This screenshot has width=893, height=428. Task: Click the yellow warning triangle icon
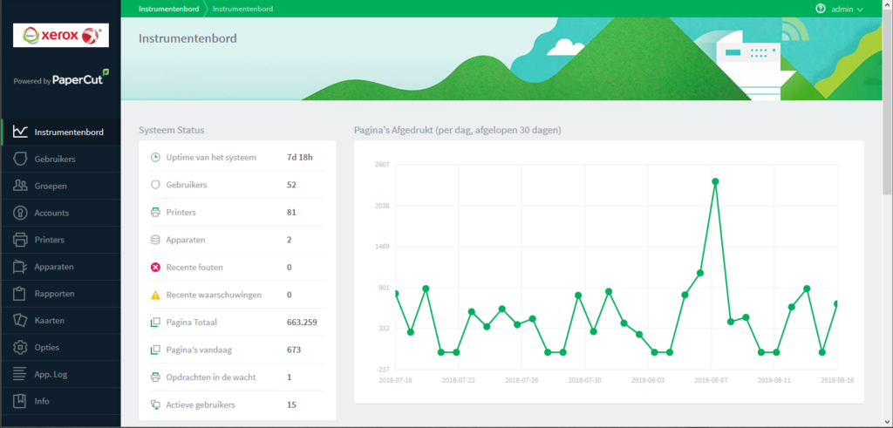[x=155, y=295]
